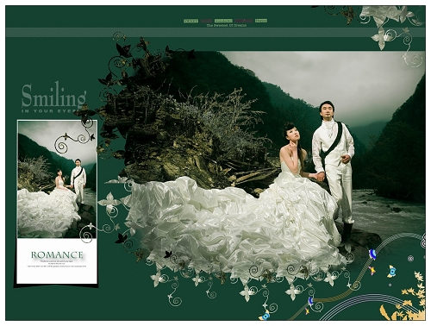Click the 'IN YOUR EYES' caption
The height and width of the screenshot is (326, 431).
[x=50, y=111]
